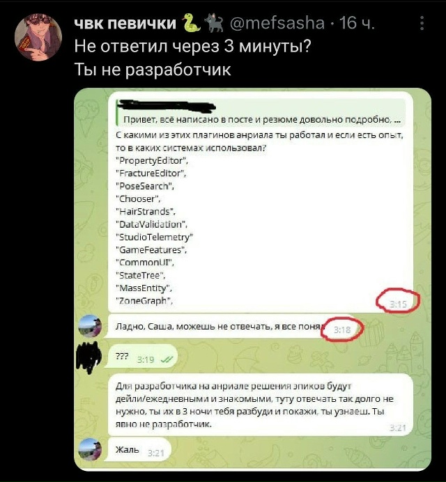Click the tweet text Ты не разработчик
446x482 pixels.
click(153, 70)
